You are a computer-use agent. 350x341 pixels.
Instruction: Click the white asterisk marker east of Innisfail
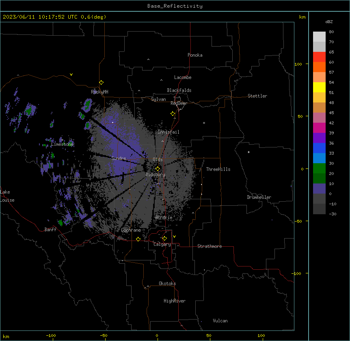tap(204, 123)
